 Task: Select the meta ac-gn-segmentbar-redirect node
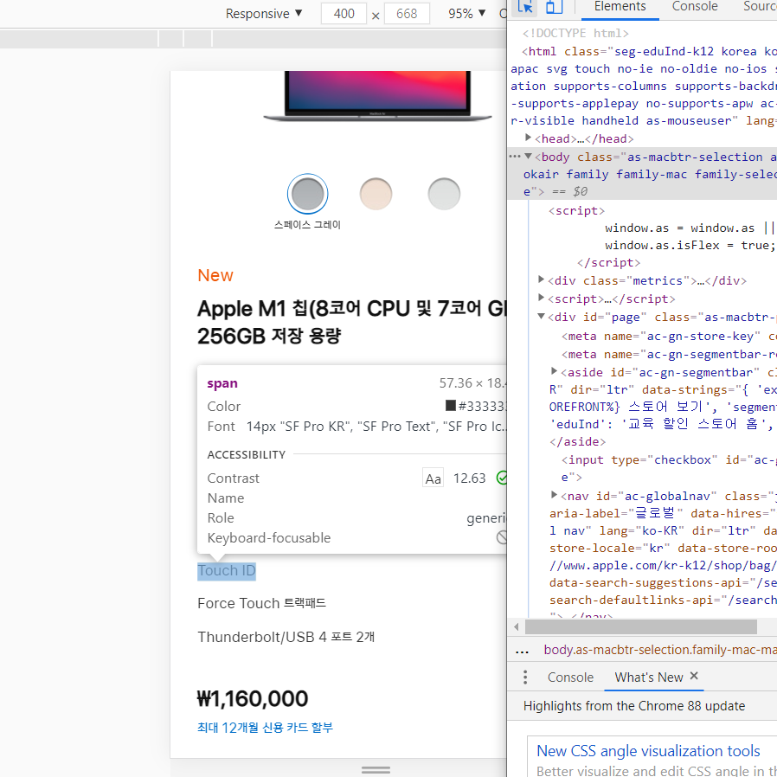pos(669,354)
